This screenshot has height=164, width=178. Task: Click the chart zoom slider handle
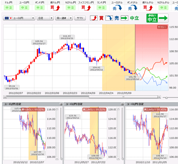click(x=166, y=98)
